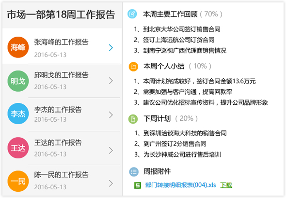Screen dimensions: 286x198
Task: Click the green spreadsheet file icon of attachment
Action: click(x=138, y=185)
